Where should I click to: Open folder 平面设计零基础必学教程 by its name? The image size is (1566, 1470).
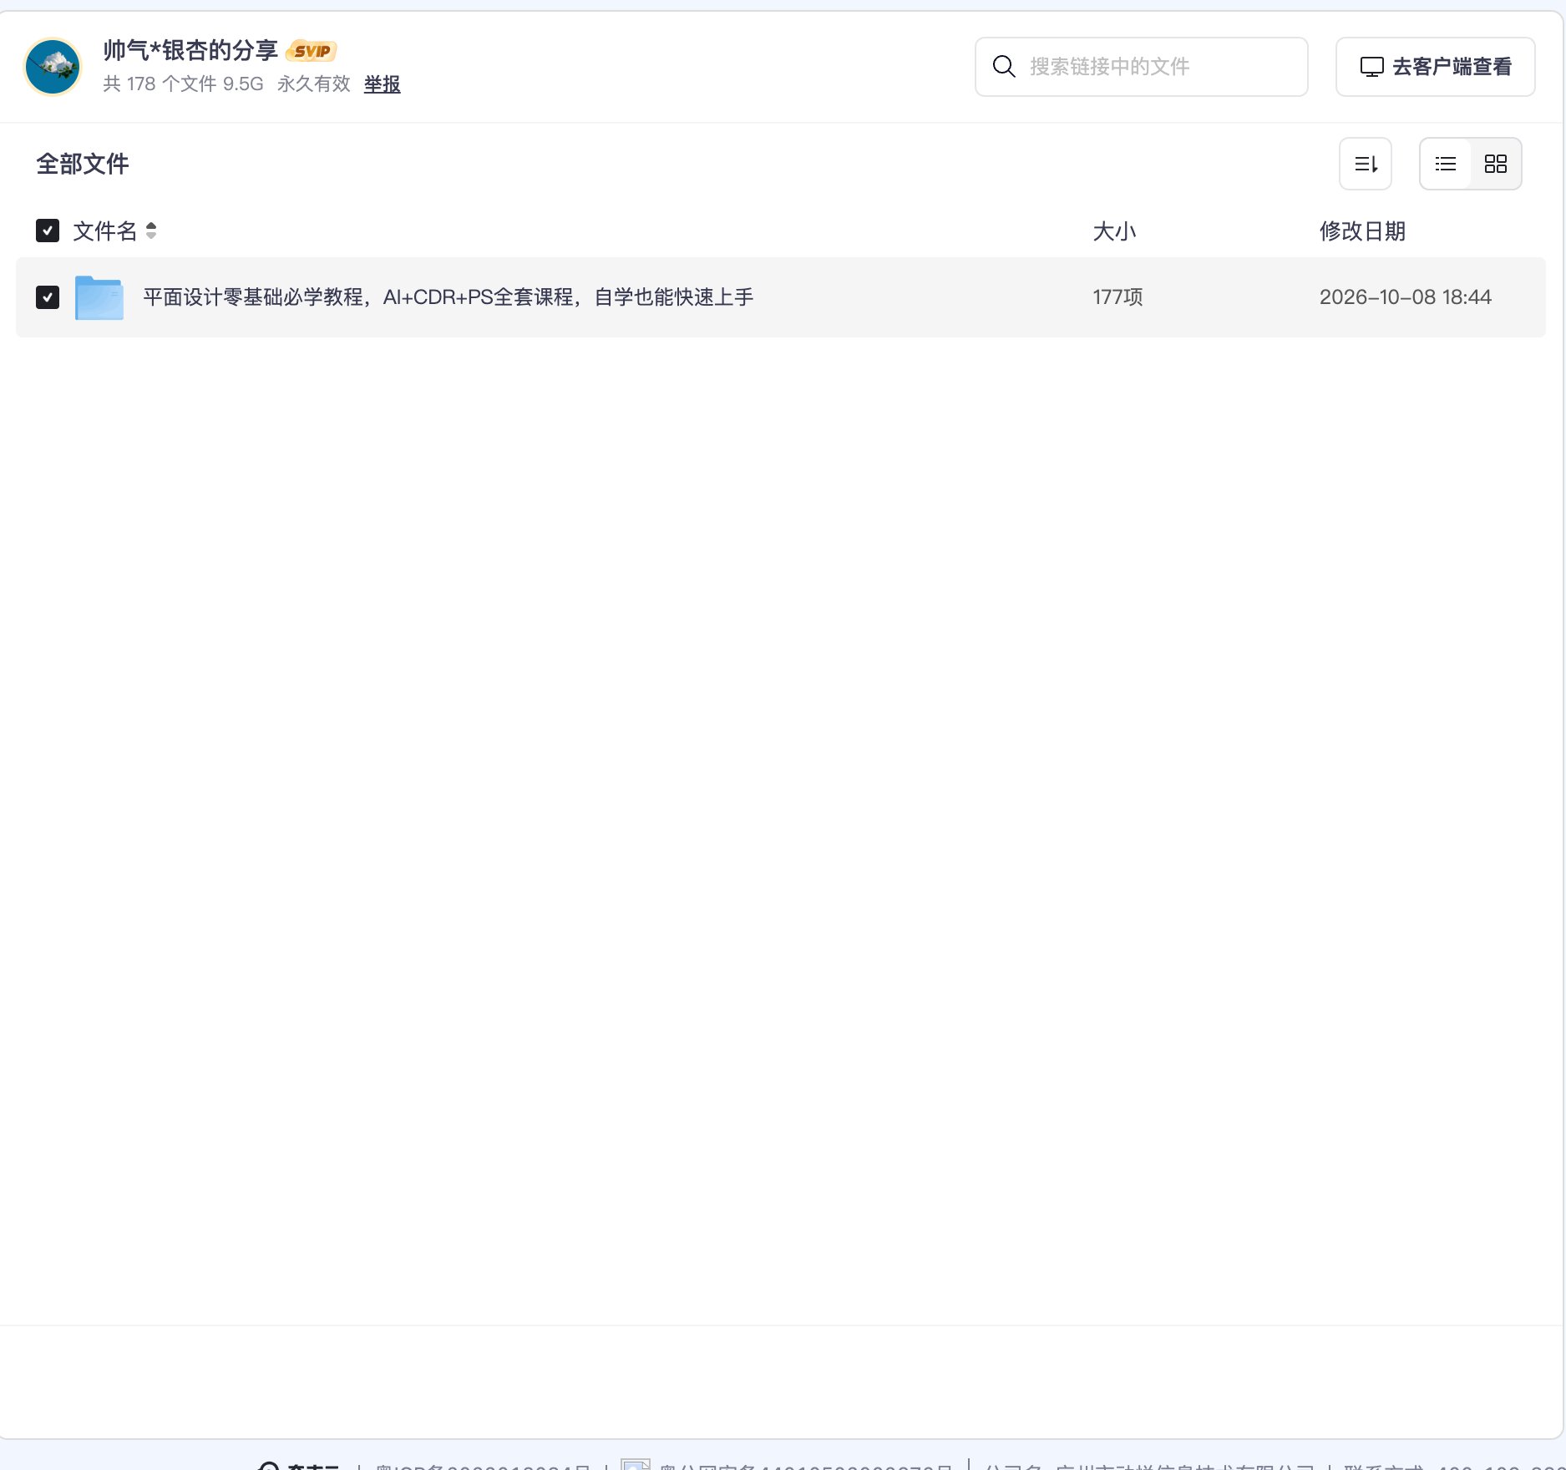click(449, 297)
